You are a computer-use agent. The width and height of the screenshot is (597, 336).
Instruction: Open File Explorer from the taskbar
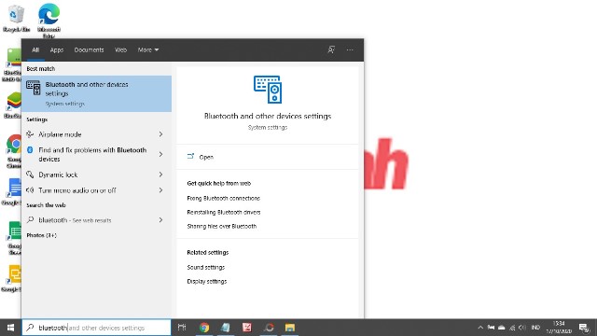[290, 328]
